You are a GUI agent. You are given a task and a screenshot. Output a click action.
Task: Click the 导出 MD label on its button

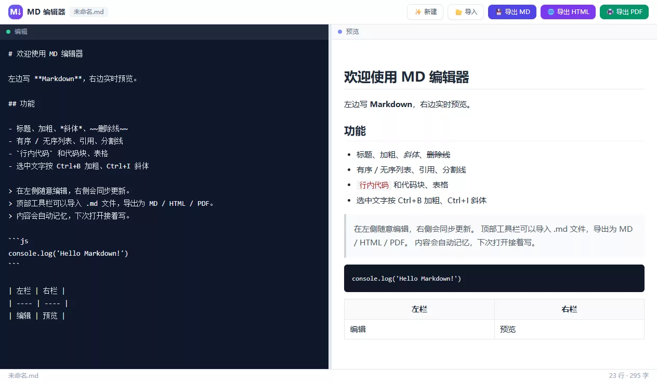517,12
